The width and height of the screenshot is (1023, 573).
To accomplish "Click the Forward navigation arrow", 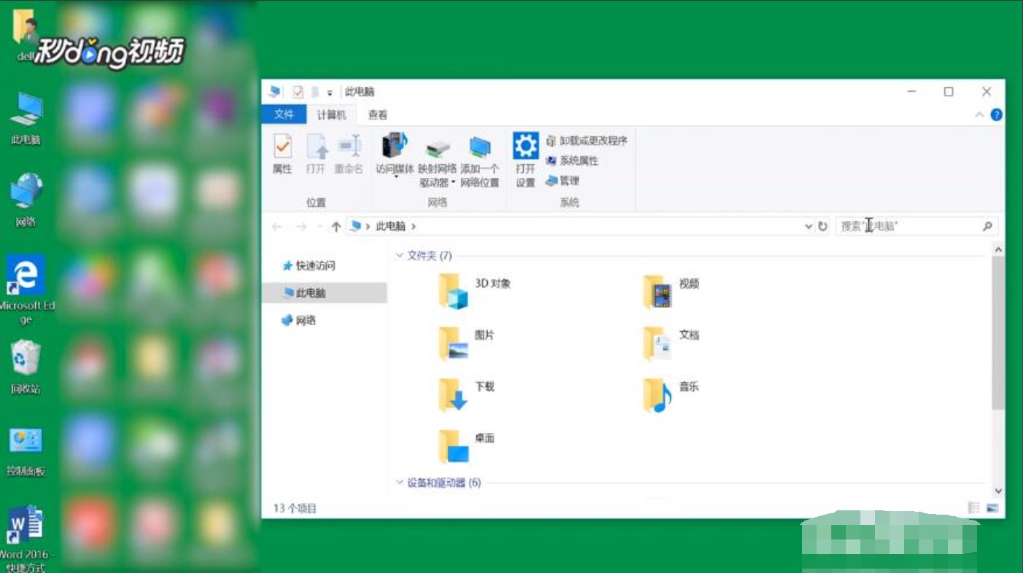I will click(x=300, y=227).
